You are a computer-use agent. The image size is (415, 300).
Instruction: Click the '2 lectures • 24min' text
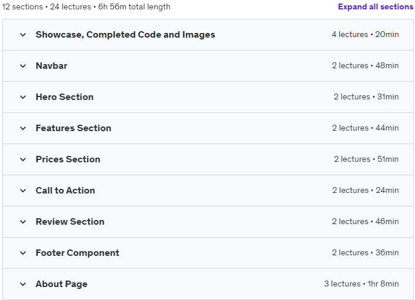coord(366,191)
